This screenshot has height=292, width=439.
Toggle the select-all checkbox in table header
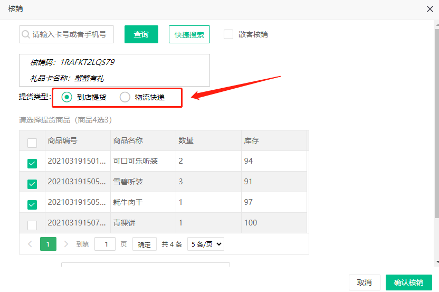coord(32,143)
